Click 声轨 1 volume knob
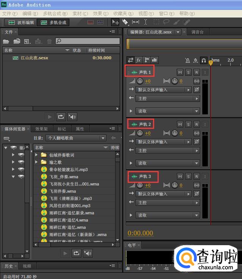This screenshot has height=279, width=242. tap(140, 81)
